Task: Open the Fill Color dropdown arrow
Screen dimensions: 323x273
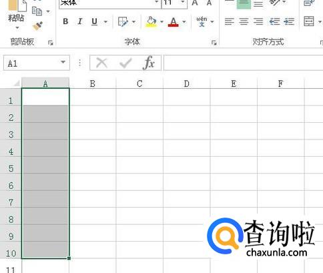Action: [161, 21]
